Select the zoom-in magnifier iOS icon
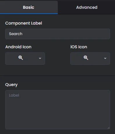Viewport: 115px width, 134px height. [x=86, y=58]
